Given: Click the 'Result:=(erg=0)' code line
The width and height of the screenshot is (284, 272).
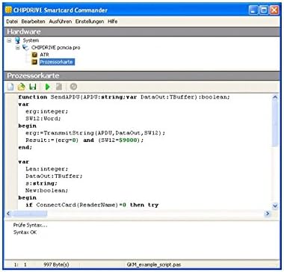Looking at the screenshot, I should [x=84, y=140].
